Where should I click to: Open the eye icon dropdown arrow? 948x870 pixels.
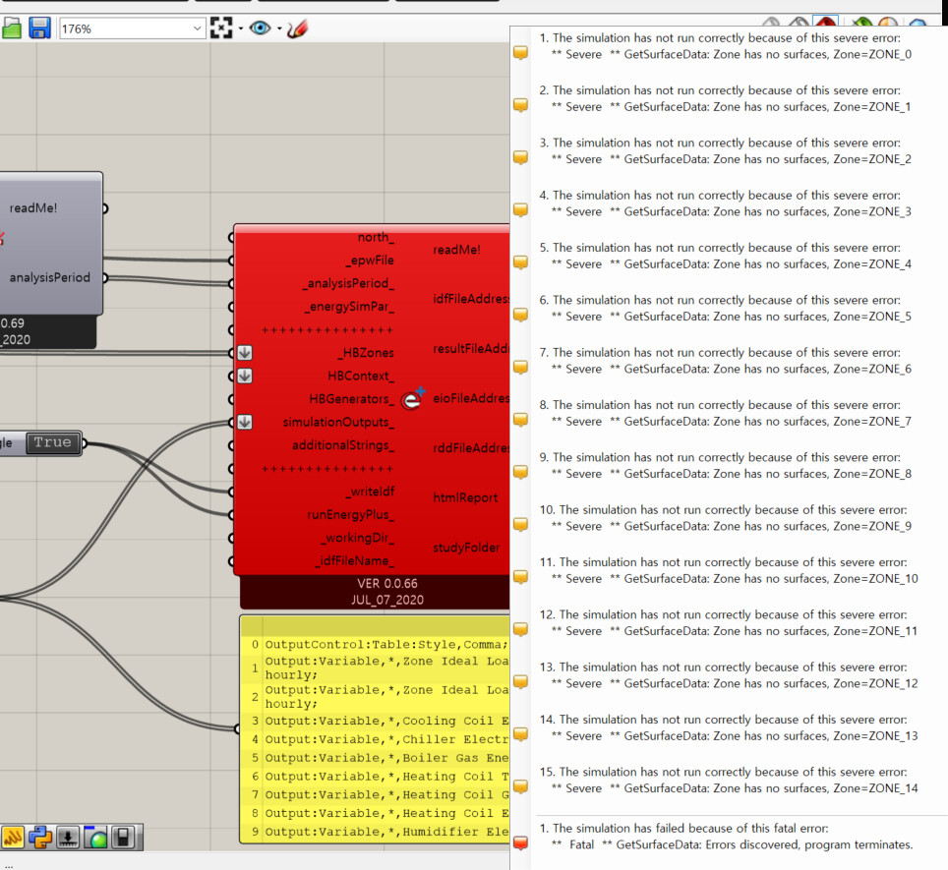click(278, 29)
